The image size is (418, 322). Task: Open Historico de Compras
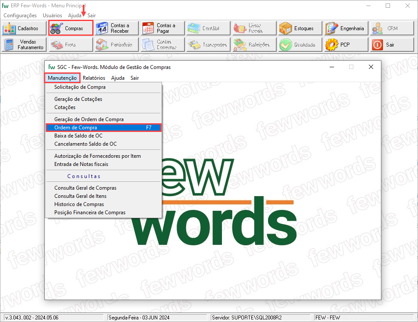[103, 204]
